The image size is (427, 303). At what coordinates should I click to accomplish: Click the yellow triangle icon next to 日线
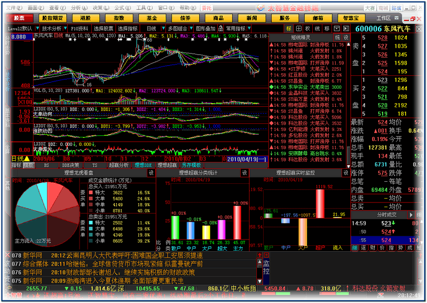coord(27,159)
